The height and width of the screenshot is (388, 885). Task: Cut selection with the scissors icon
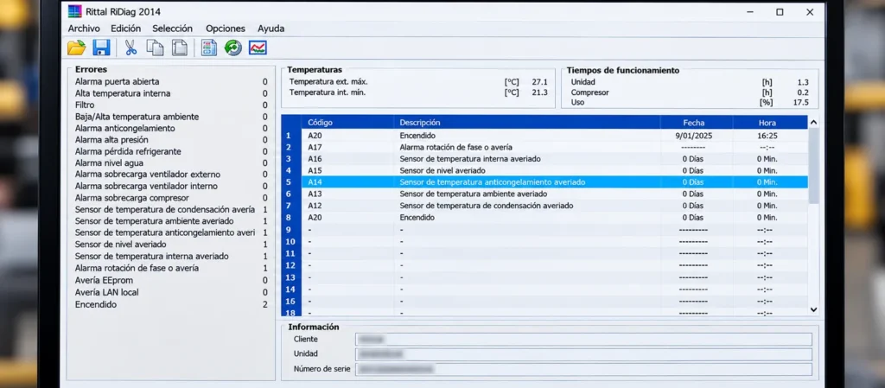pyautogui.click(x=131, y=48)
